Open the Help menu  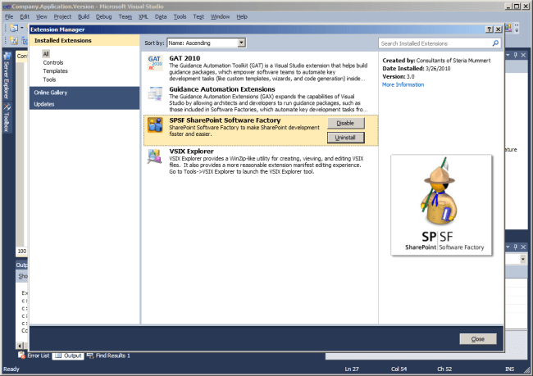[x=242, y=16]
